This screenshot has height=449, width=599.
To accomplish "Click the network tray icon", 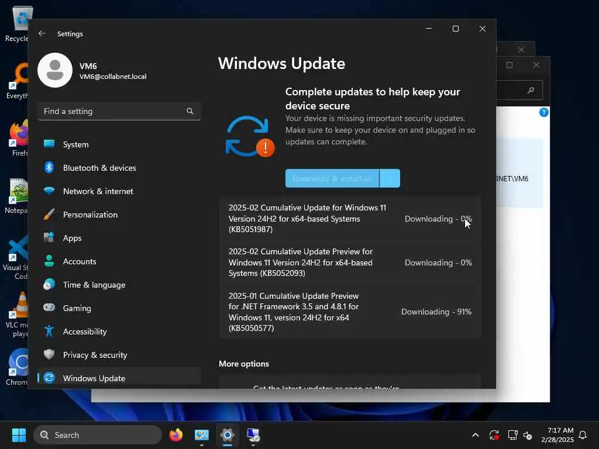I will 512,435.
